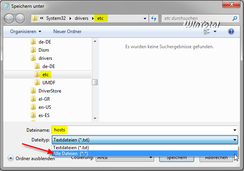Choose Textdateien (*.txt) in the dropdown list
Viewport: 244px width, 171px height.
tap(145, 148)
